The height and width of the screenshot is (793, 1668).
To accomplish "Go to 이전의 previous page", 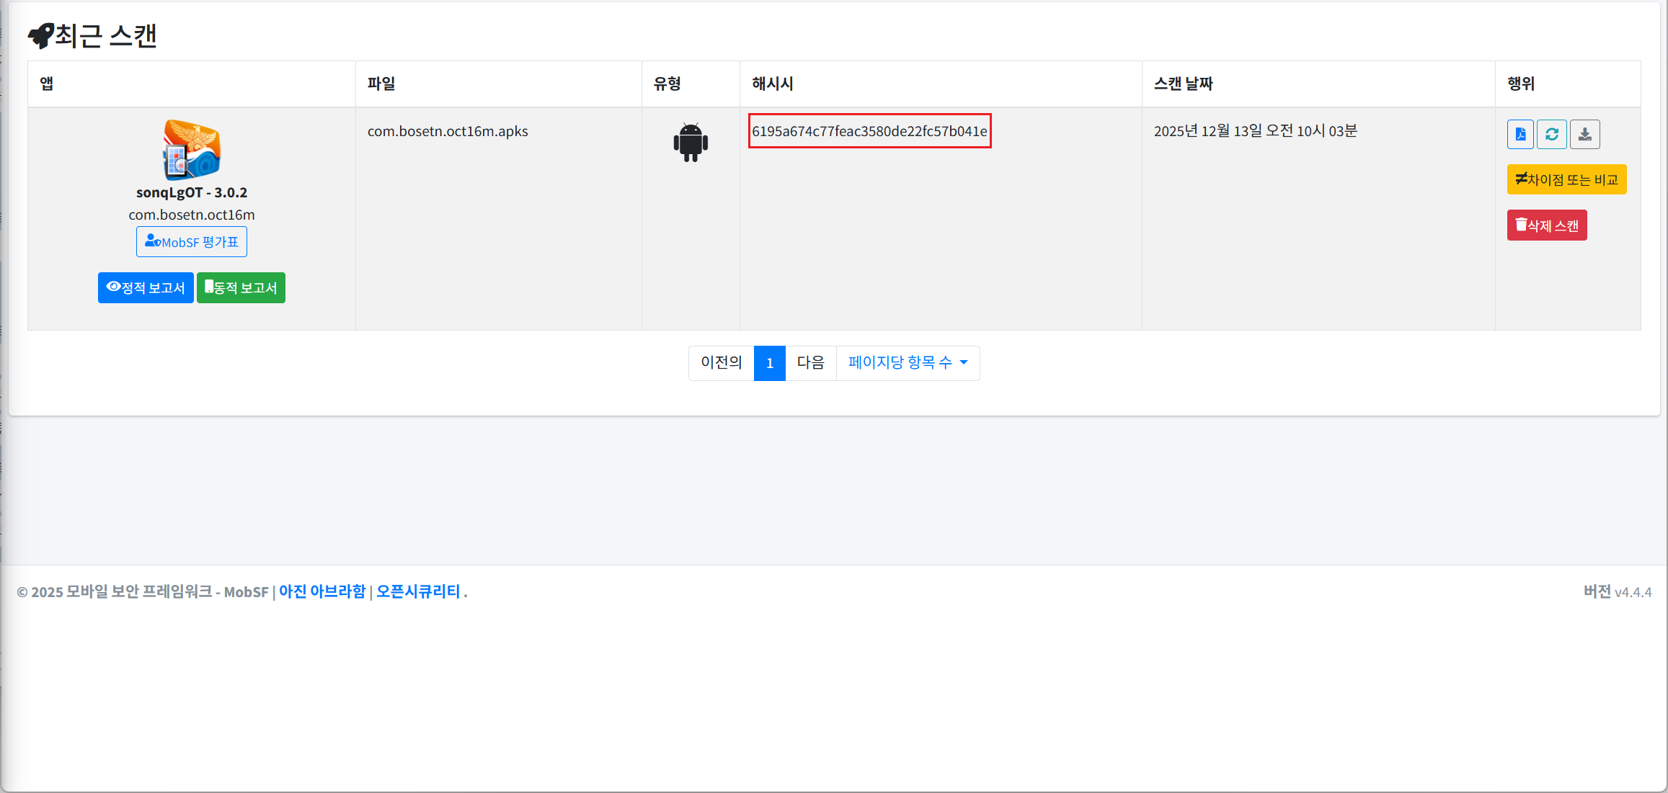I will tap(721, 363).
